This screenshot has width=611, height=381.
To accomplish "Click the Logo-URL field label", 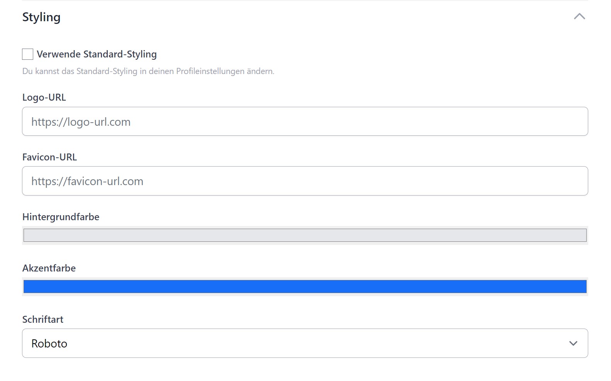I will (x=44, y=98).
